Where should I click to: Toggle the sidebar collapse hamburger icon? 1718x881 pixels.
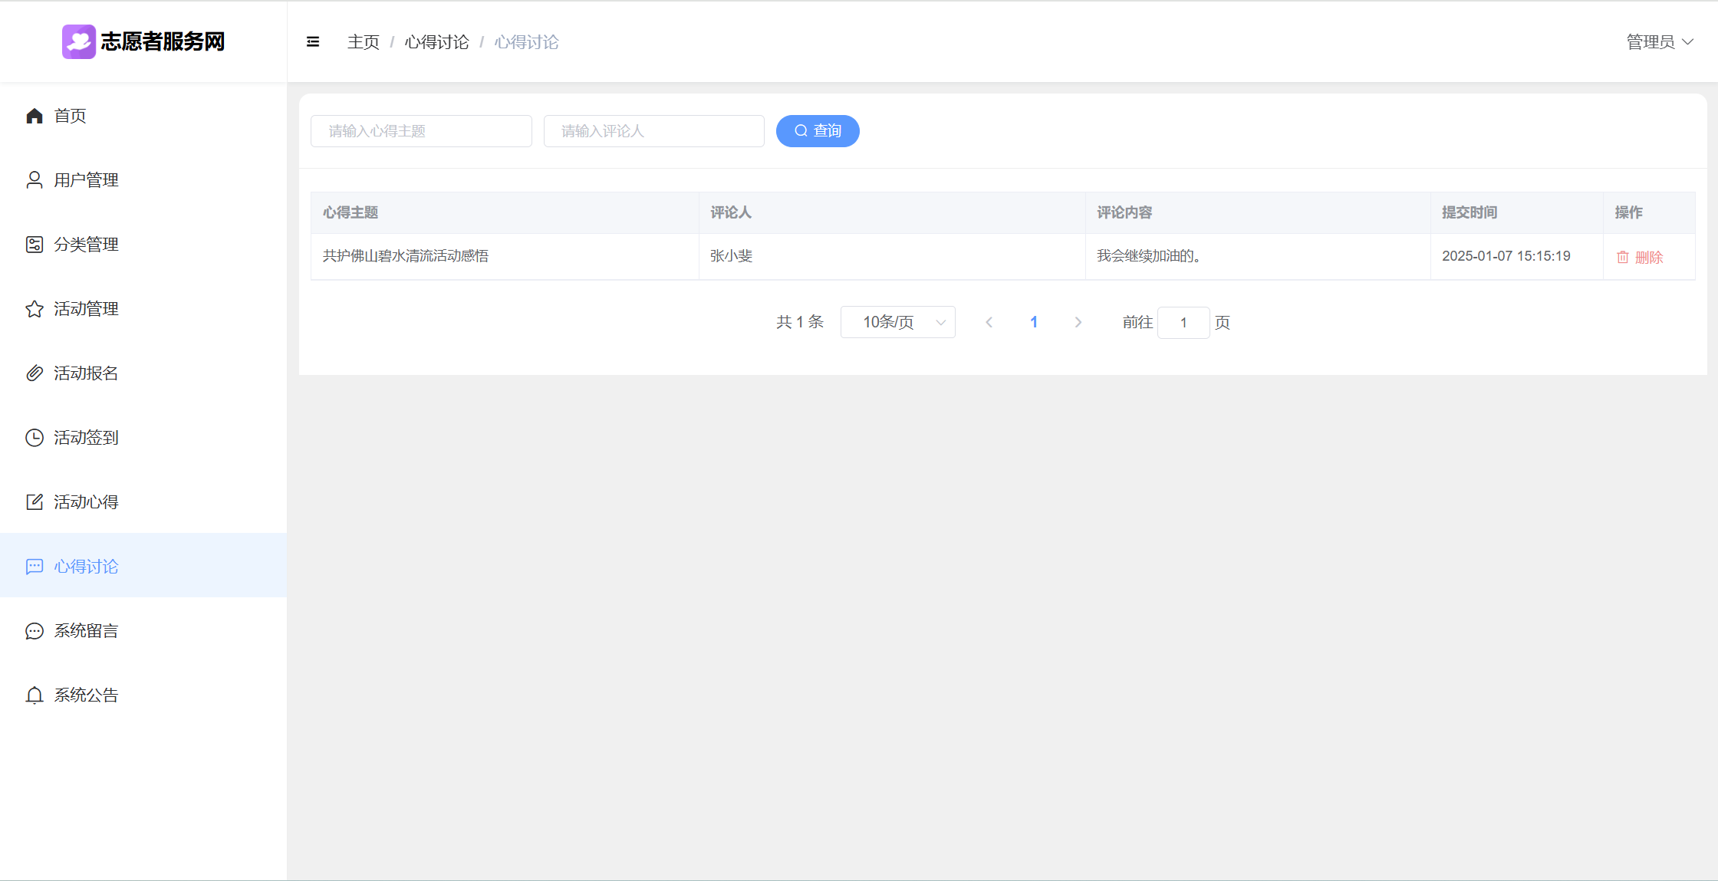tap(313, 42)
